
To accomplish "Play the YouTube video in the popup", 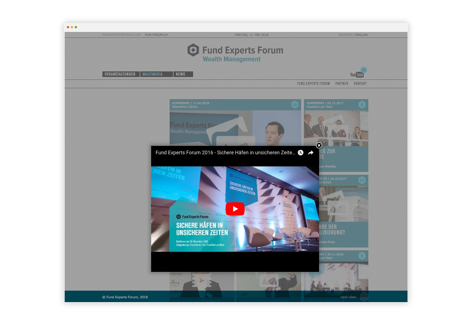I will [x=235, y=209].
